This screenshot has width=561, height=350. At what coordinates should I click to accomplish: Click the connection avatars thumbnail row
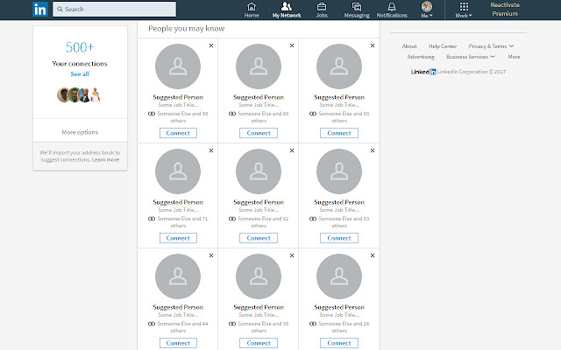click(x=79, y=95)
